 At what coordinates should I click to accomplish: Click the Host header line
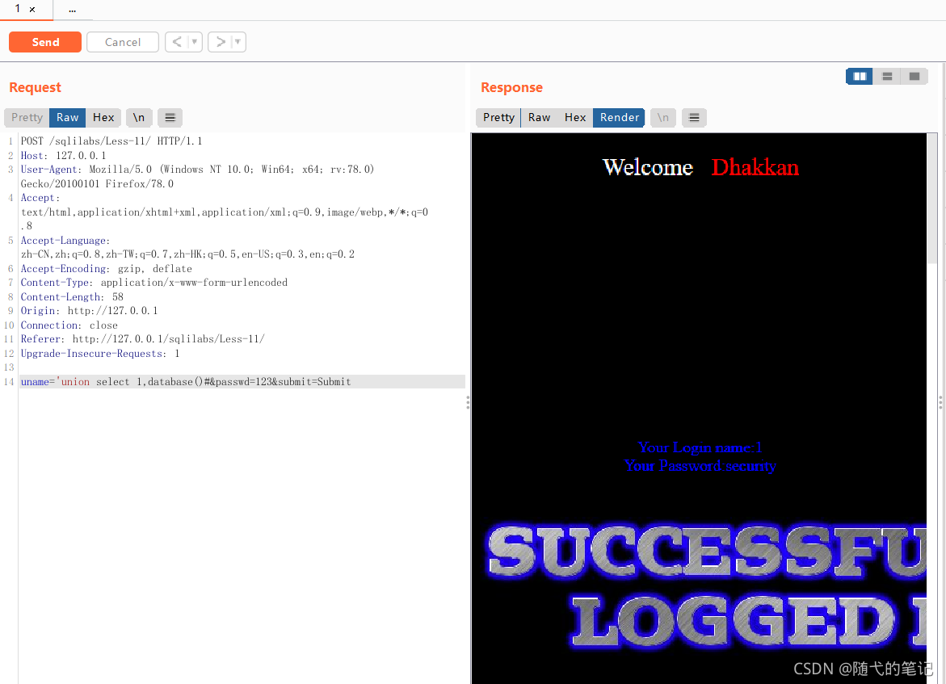tap(63, 156)
